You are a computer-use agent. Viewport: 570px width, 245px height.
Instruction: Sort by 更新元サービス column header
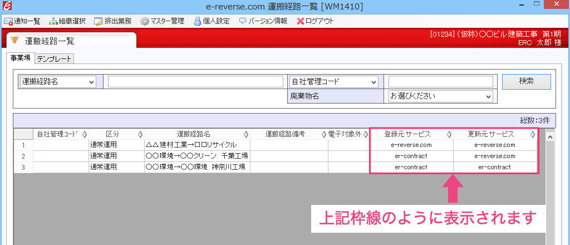494,134
